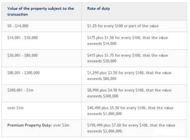The height and width of the screenshot is (140, 190).
Task: Click the "exceeds $3,000,000." text line
Action: click(x=105, y=131)
